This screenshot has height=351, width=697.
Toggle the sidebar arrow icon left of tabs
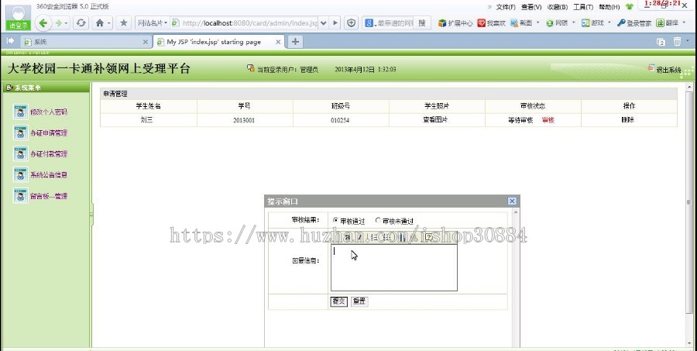pos(10,41)
